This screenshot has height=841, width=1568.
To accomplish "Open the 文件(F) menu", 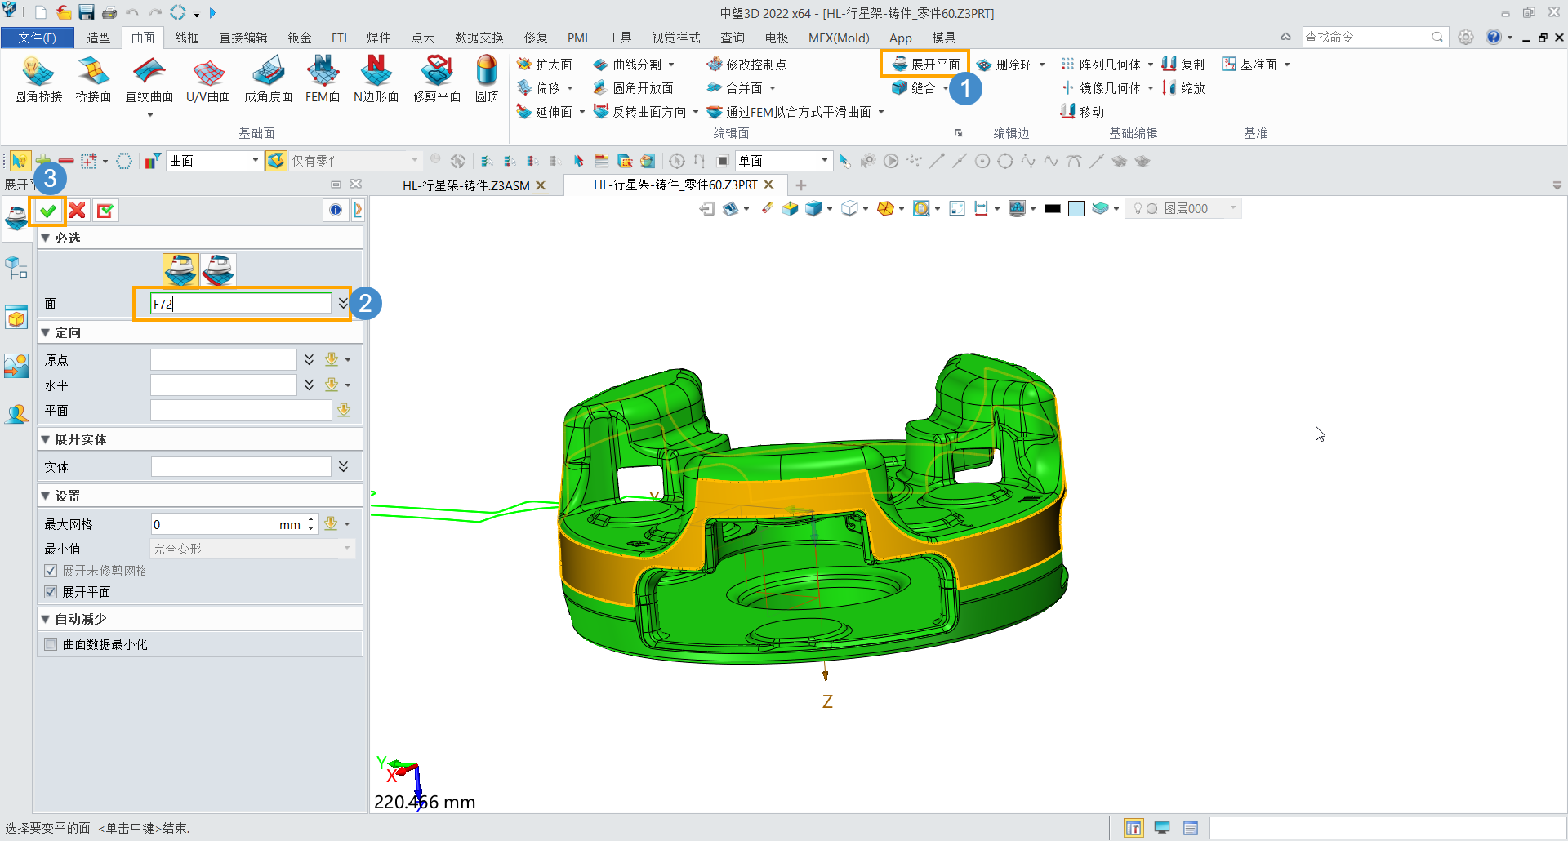I will tap(38, 38).
